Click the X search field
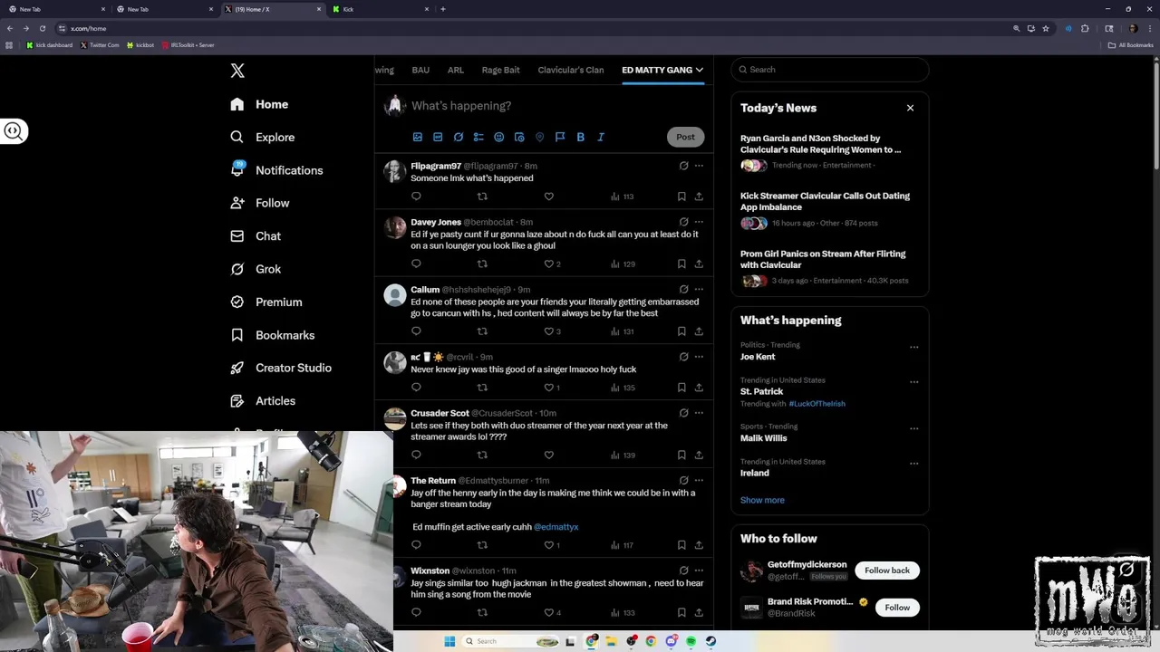1160x652 pixels. pyautogui.click(x=830, y=70)
